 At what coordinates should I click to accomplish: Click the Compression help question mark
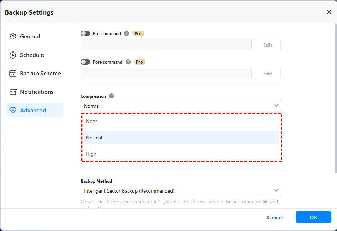[112, 96]
